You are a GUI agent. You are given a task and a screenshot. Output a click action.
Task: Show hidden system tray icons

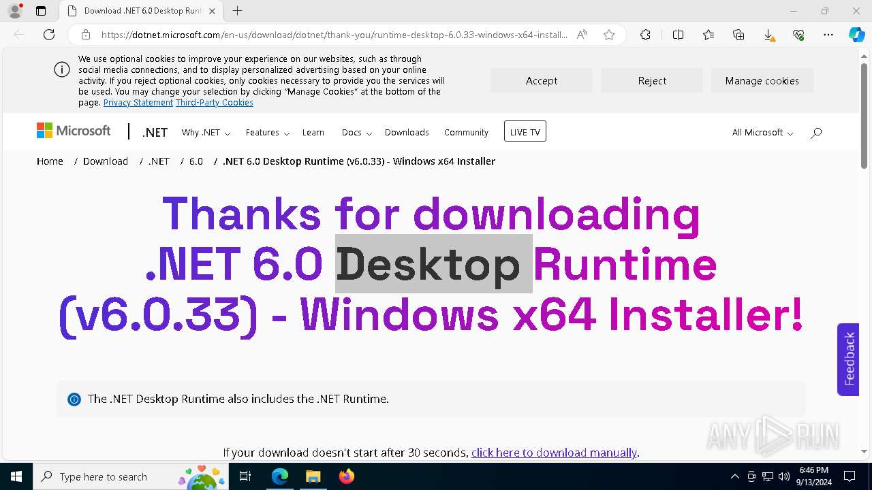click(x=734, y=476)
